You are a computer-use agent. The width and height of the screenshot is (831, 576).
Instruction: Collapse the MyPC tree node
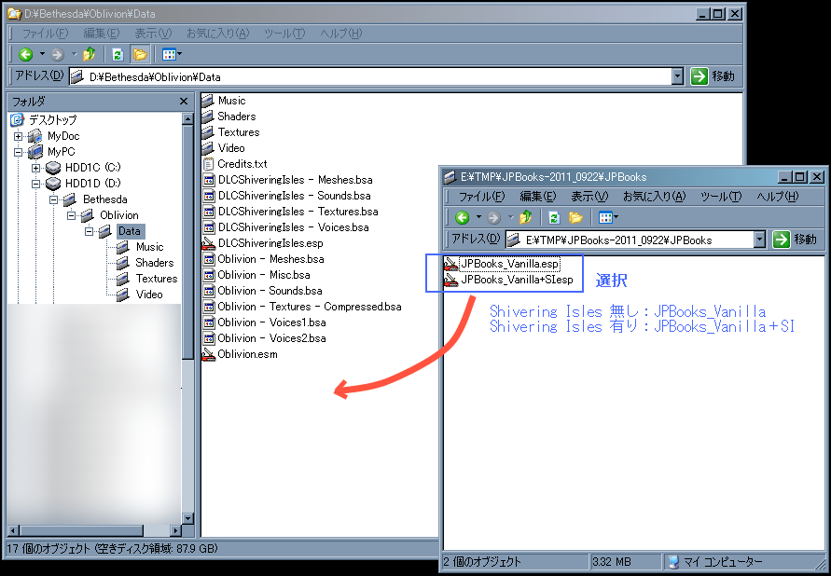click(19, 152)
